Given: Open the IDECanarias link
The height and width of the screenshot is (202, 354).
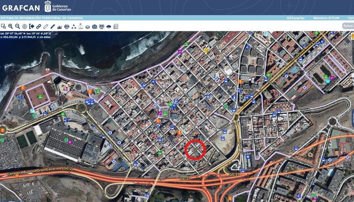Looking at the screenshot, I should [x=295, y=18].
